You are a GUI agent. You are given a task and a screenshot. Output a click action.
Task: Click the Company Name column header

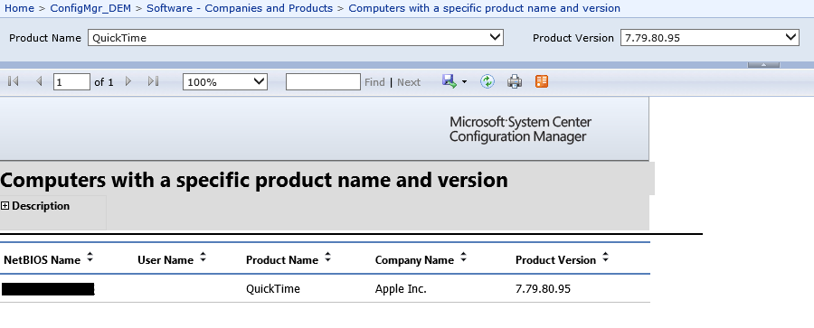tap(414, 260)
